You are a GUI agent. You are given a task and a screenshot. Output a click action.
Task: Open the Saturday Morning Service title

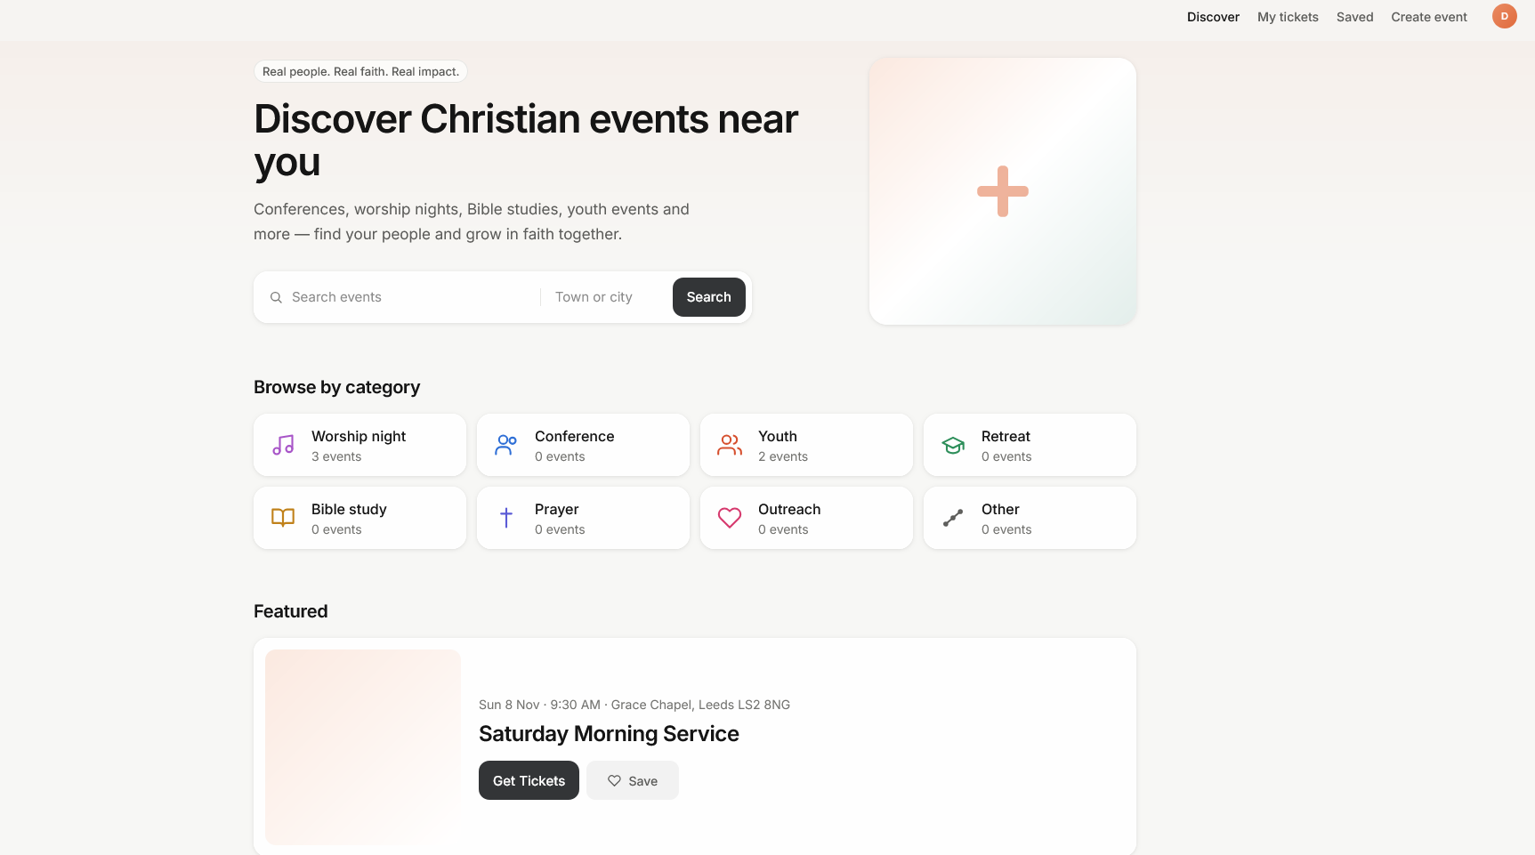[609, 734]
